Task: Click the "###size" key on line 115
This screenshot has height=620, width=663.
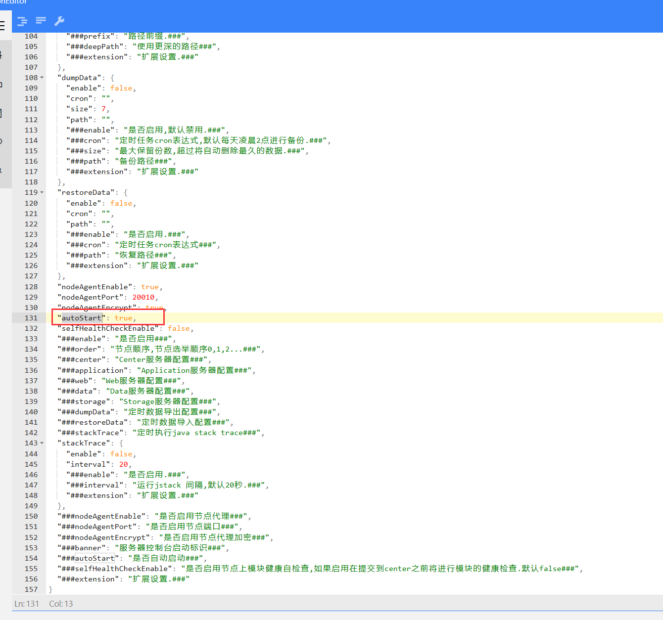Action: pyautogui.click(x=86, y=151)
